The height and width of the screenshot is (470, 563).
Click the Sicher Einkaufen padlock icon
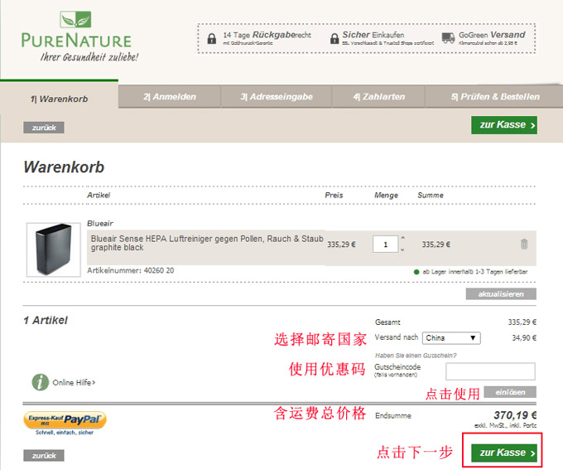point(334,38)
